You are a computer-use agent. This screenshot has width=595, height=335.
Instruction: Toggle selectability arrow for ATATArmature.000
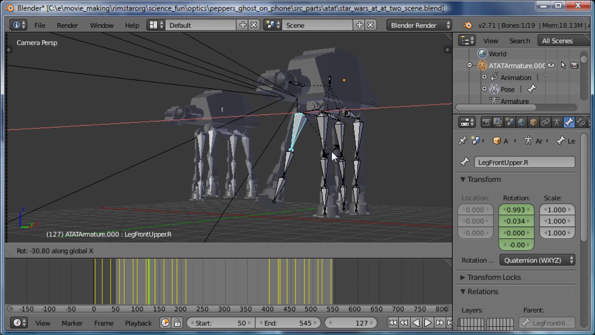563,66
